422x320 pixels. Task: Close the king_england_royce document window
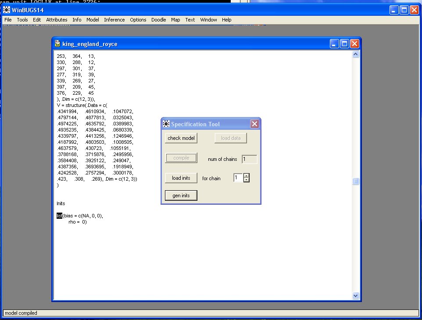pos(354,44)
